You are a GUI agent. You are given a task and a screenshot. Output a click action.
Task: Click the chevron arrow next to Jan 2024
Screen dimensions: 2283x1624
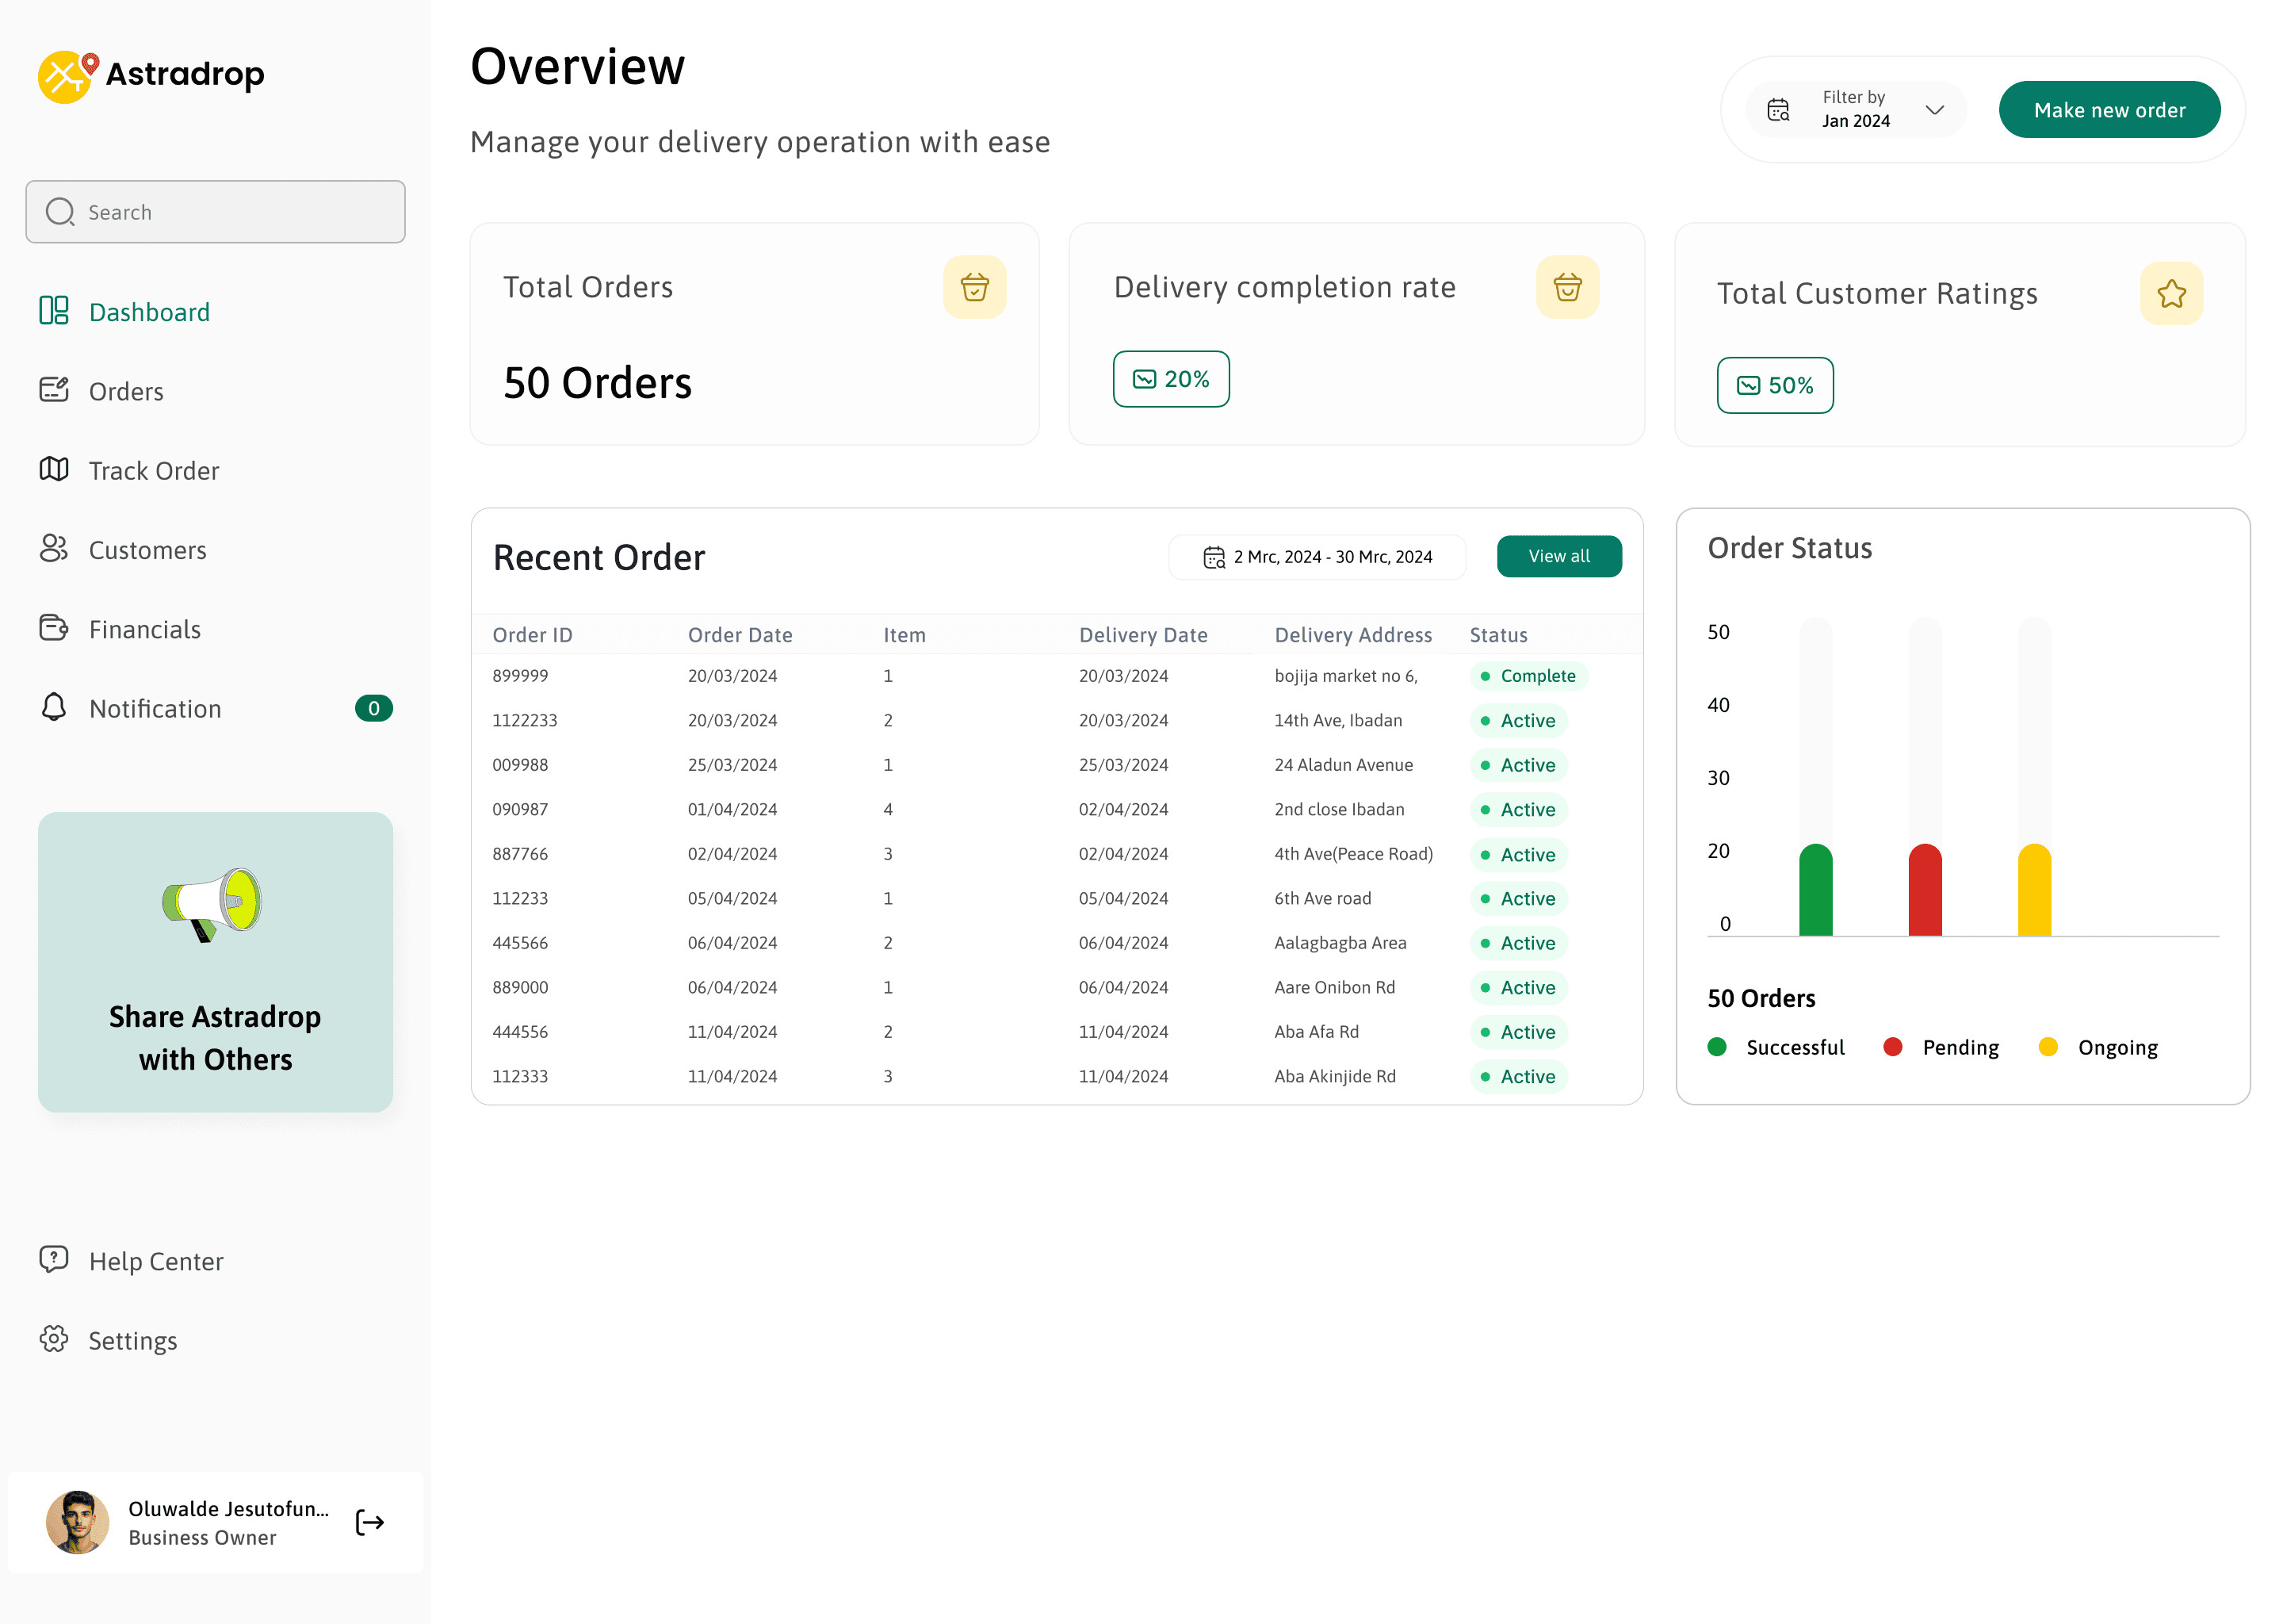coord(1934,110)
